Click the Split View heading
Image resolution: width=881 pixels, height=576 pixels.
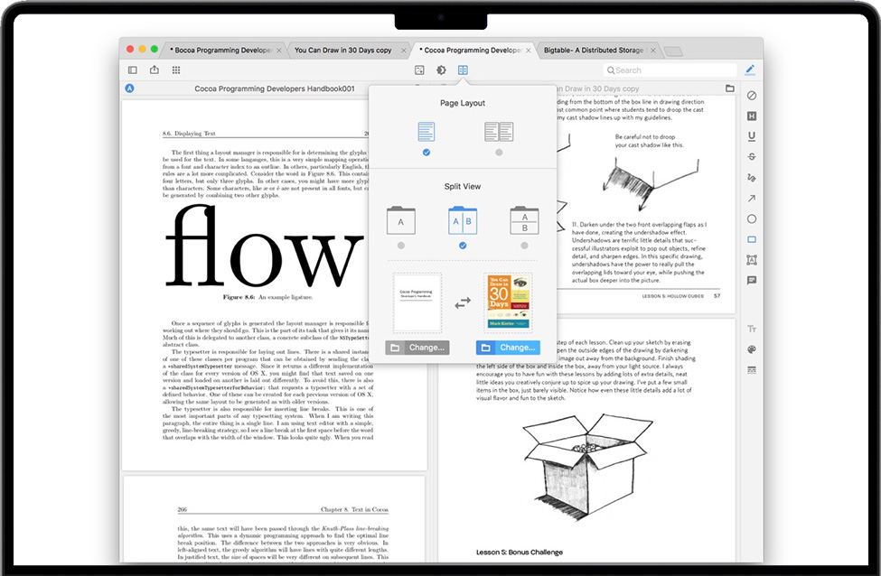pos(463,186)
